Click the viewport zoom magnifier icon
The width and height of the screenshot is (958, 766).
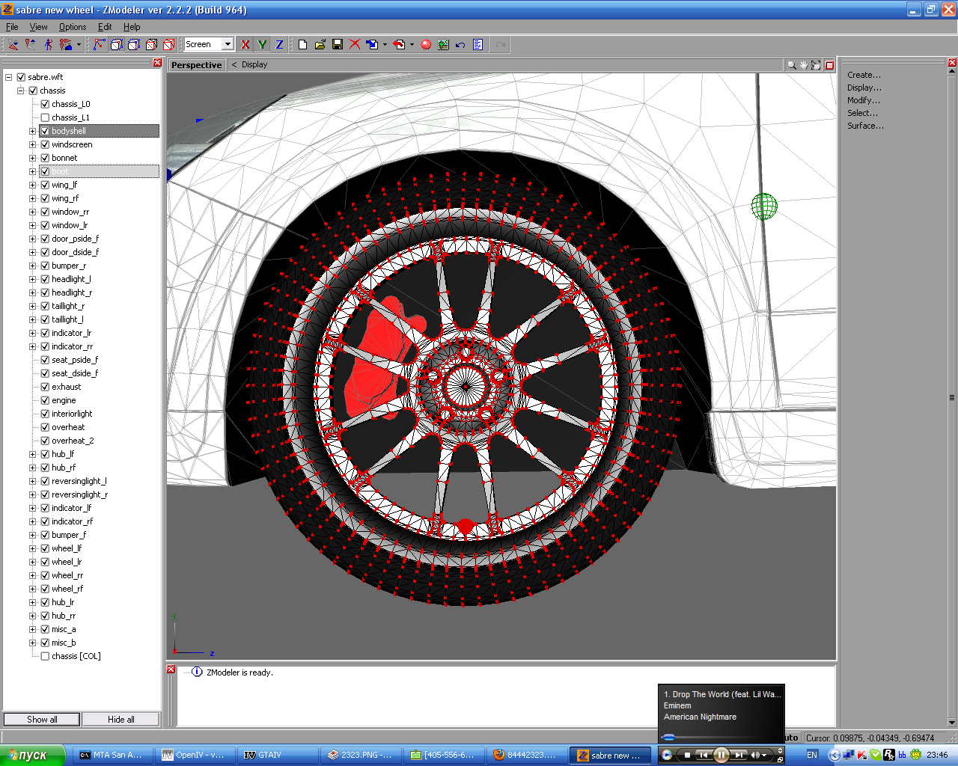coord(791,65)
